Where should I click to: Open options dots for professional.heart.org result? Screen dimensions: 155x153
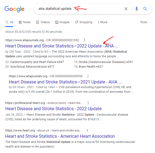[x=88, y=103]
